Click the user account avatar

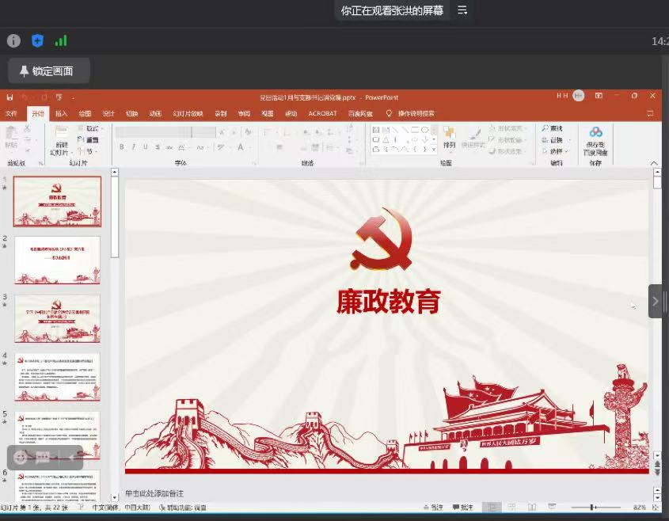[578, 96]
